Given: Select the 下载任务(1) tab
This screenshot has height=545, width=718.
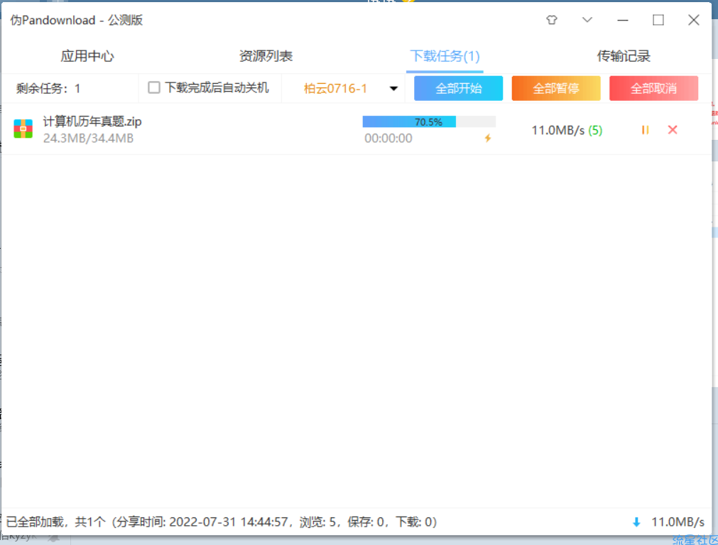Looking at the screenshot, I should click(445, 56).
